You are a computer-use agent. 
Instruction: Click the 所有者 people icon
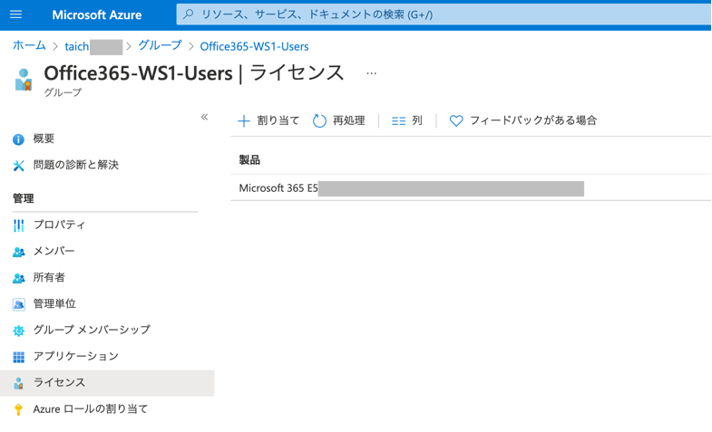click(x=18, y=278)
